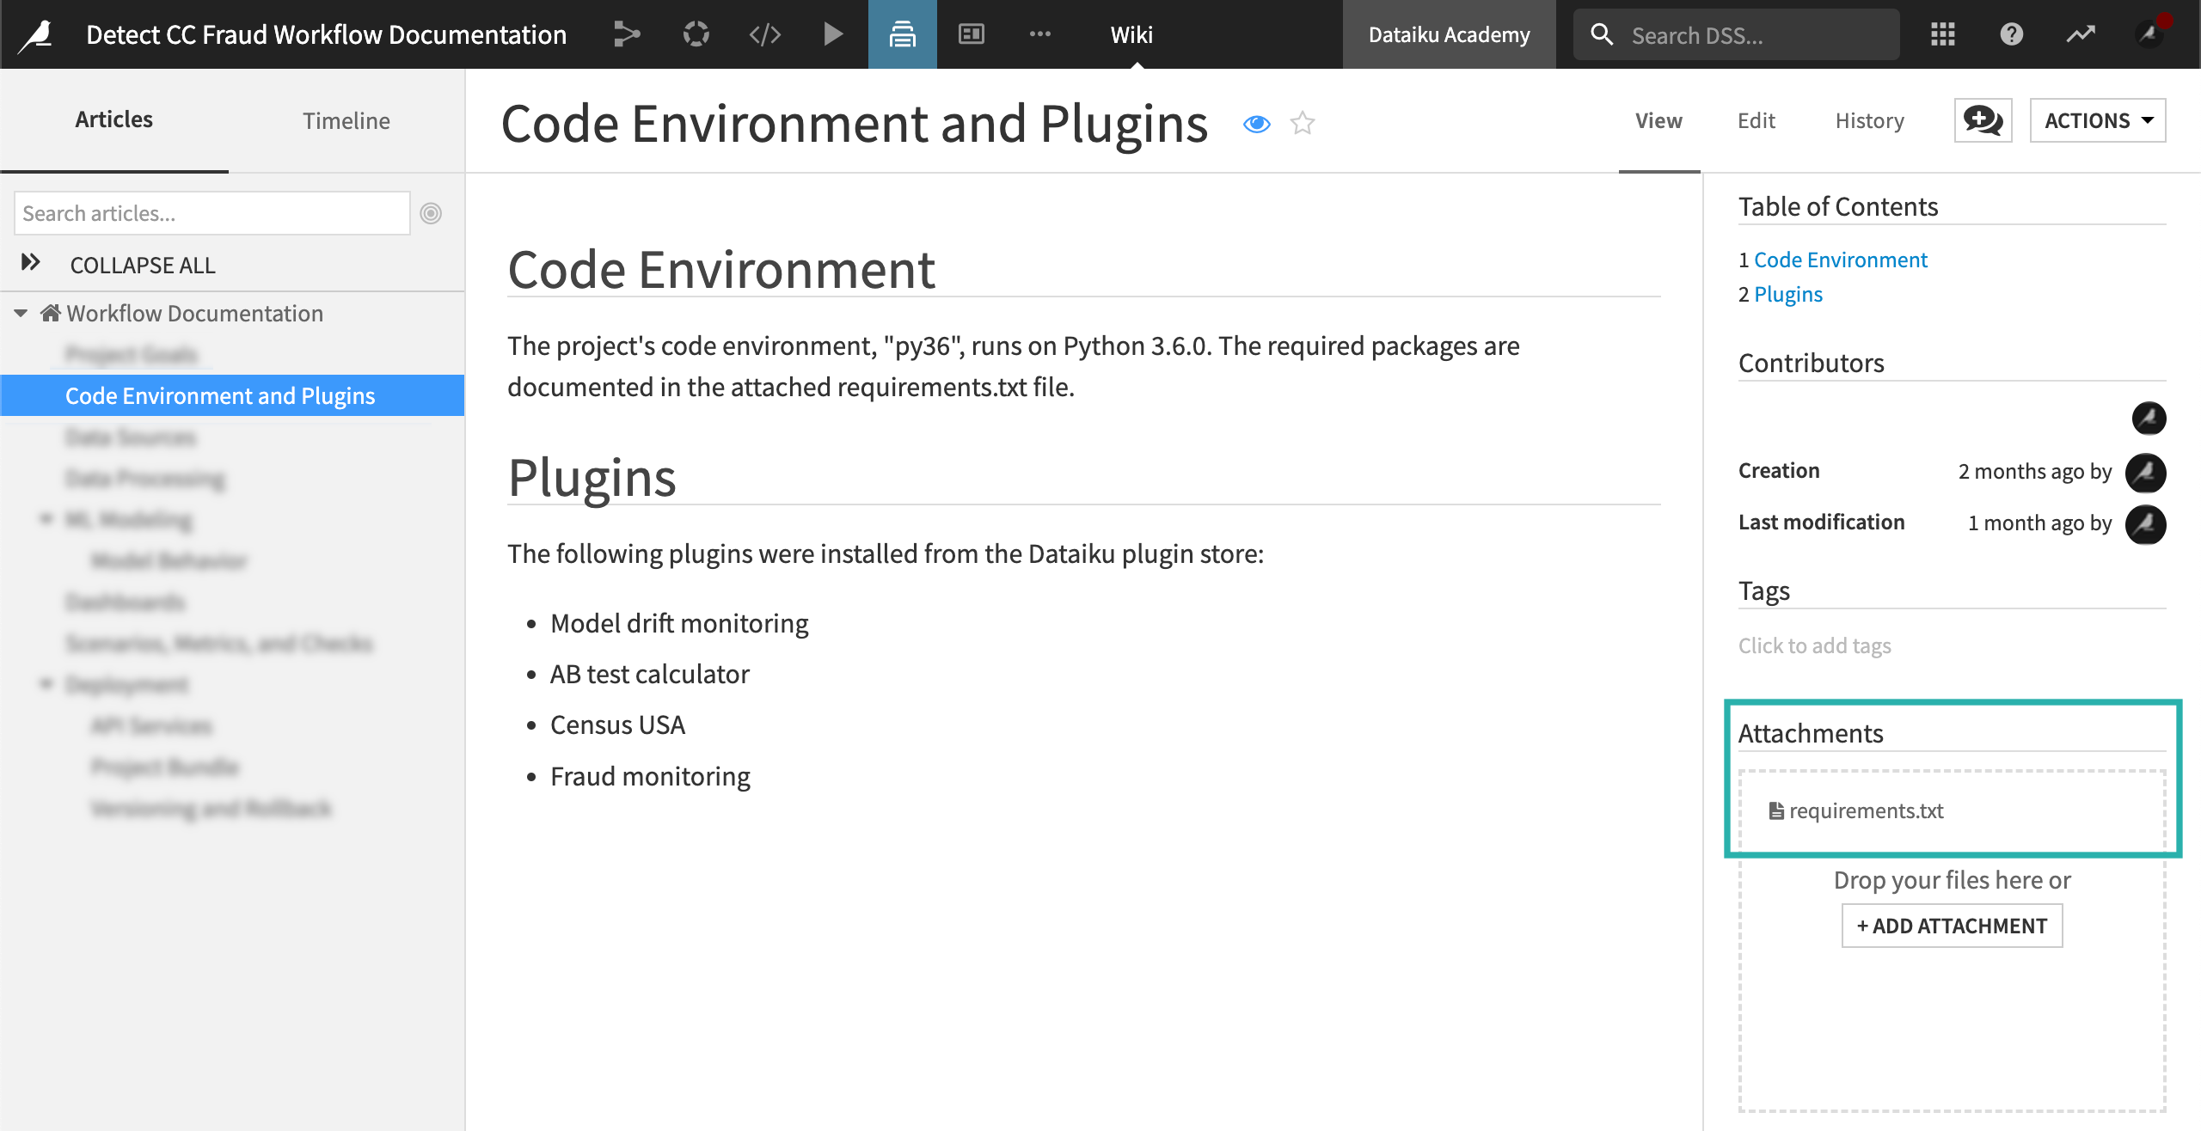Screen dimensions: 2201x1131
Task: Follow the Plugins table of contents link
Action: click(1789, 294)
